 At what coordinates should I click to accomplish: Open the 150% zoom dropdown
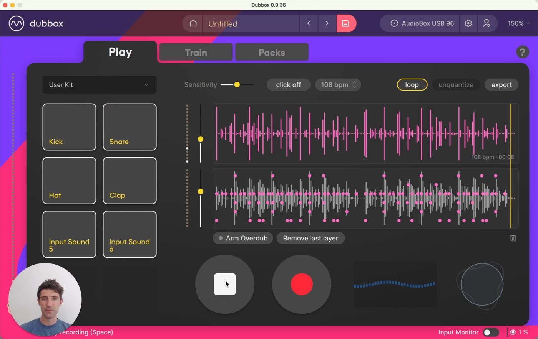(518, 23)
